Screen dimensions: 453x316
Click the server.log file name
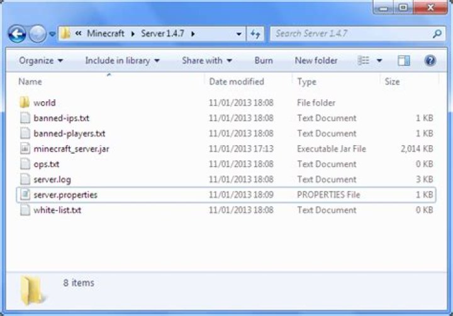[x=52, y=180]
